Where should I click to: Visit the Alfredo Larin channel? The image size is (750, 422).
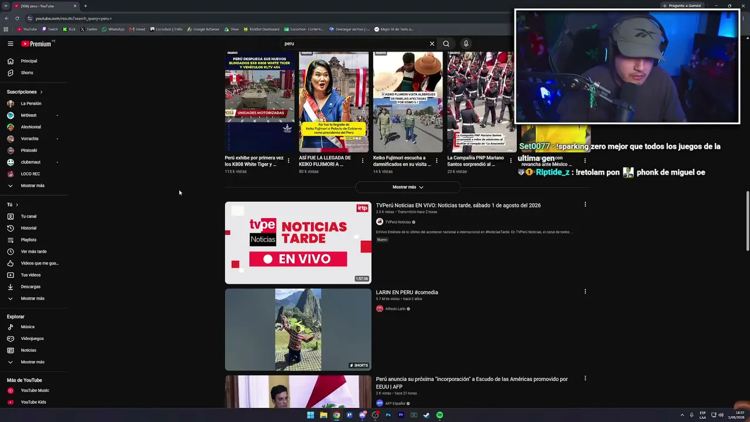coord(395,309)
